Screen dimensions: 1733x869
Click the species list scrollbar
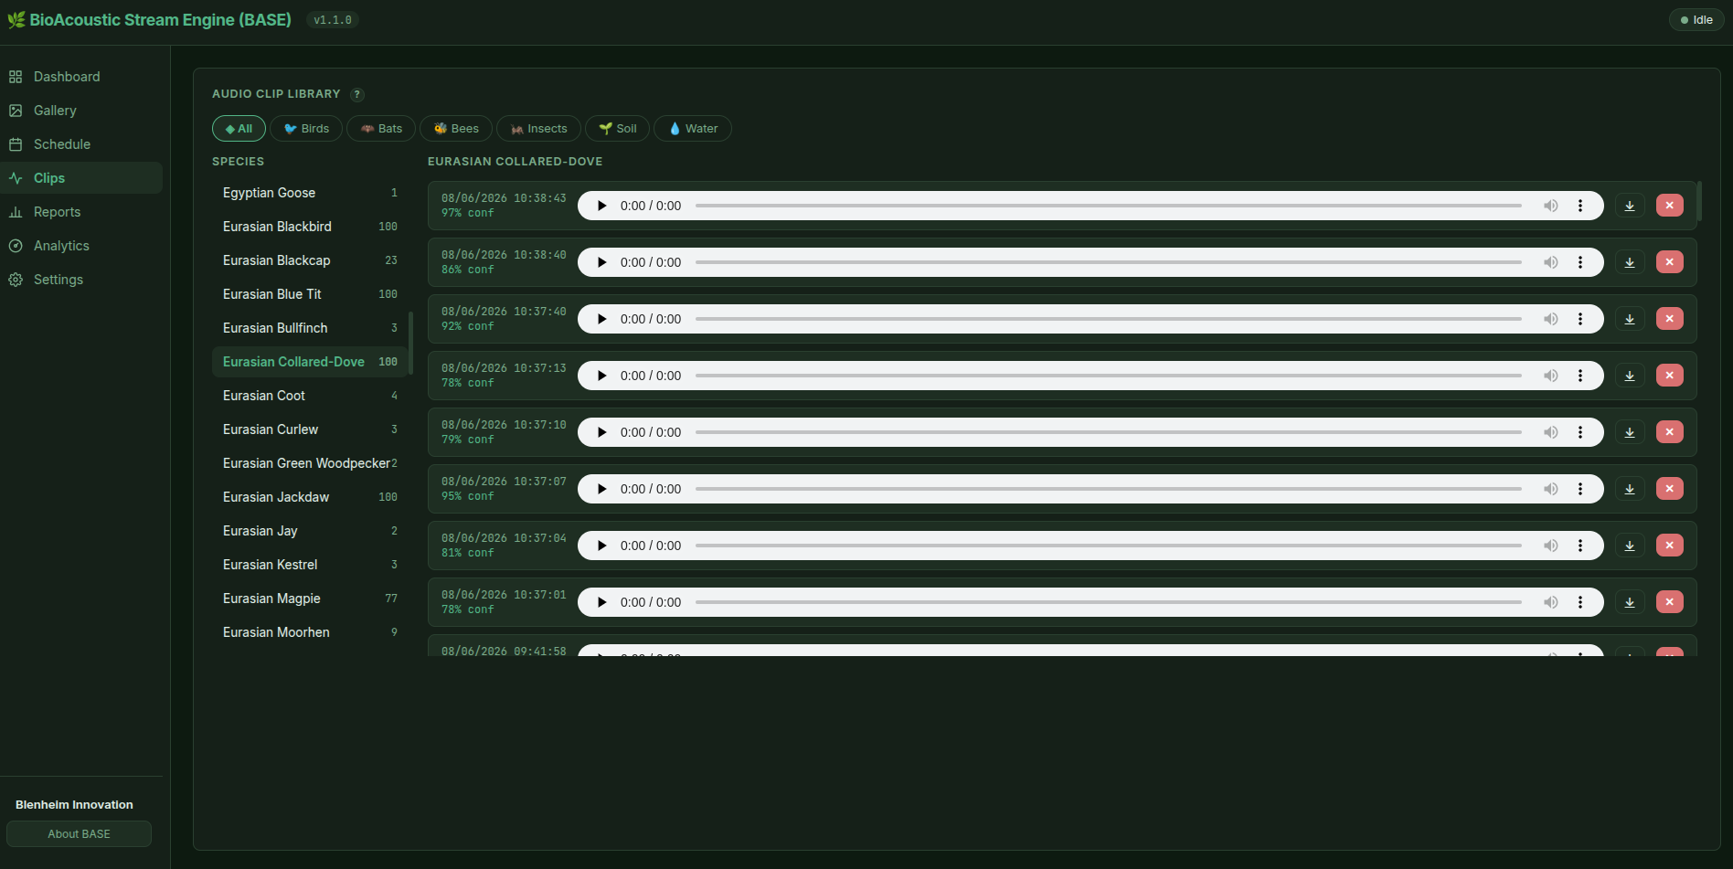click(411, 343)
